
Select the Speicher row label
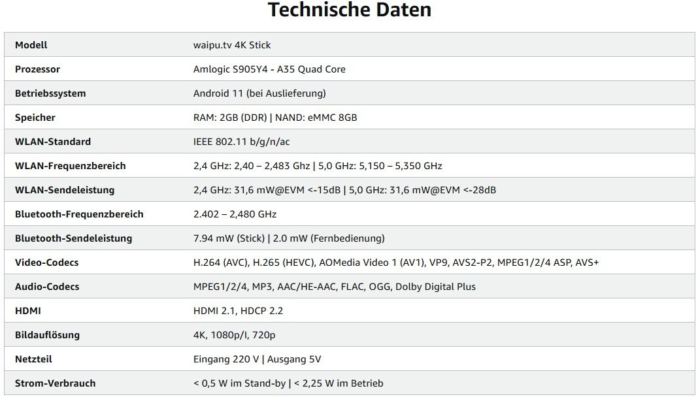pos(35,118)
